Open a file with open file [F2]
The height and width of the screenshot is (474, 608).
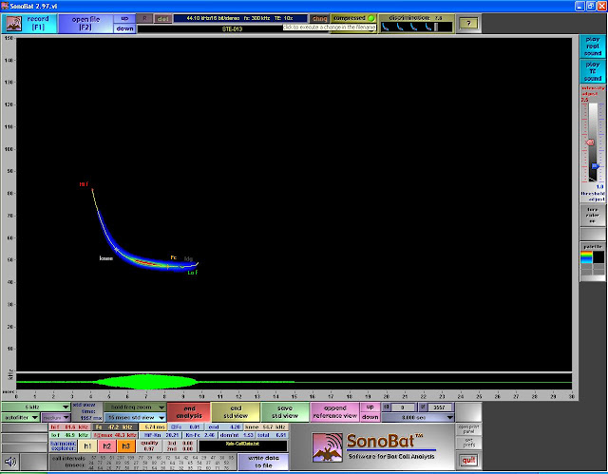click(x=85, y=23)
